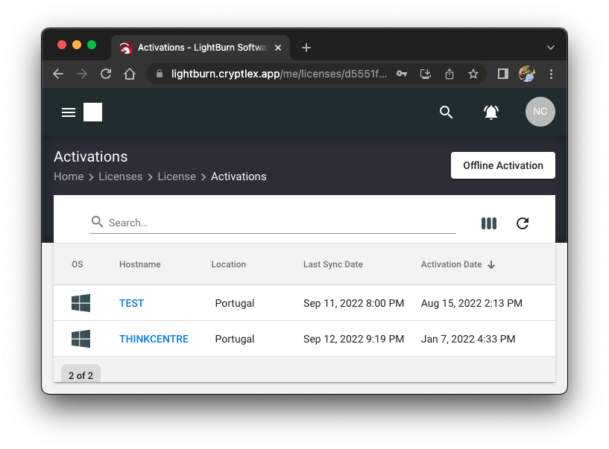Image resolution: width=609 pixels, height=449 pixels.
Task: Open the NC account menu
Action: pos(540,112)
